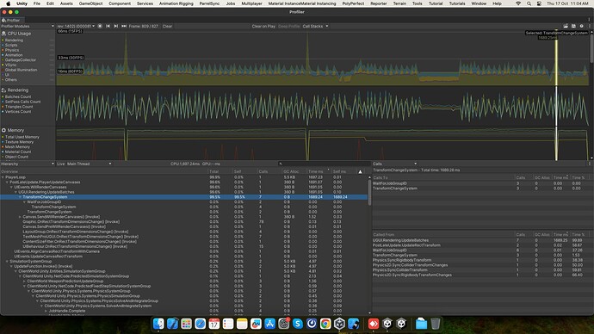Collapse the SimulationSystemGroup tree row

coord(7,262)
